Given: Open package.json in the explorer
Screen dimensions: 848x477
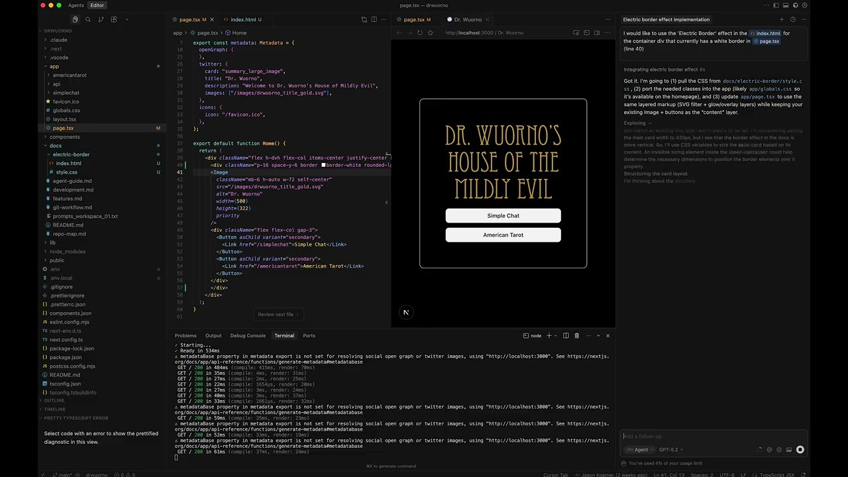Looking at the screenshot, I should (x=66, y=357).
